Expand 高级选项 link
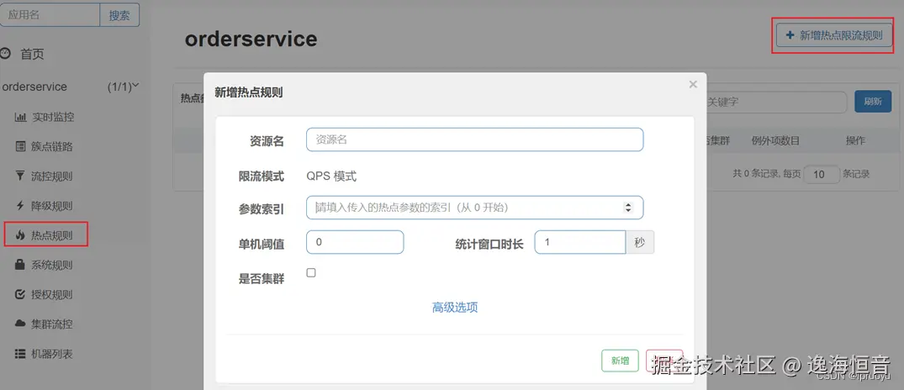 [x=455, y=307]
